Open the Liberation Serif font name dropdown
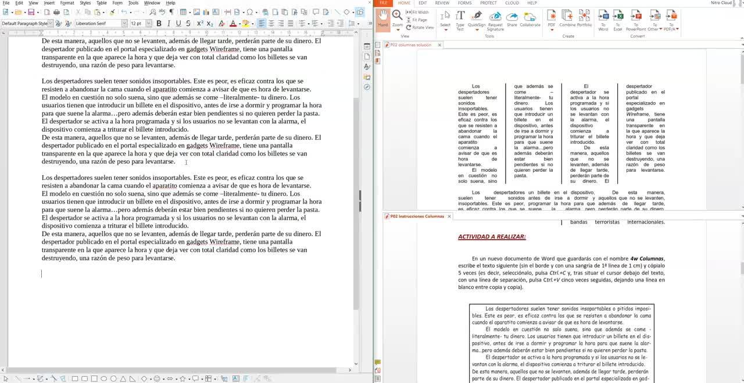This screenshot has width=744, height=383. 124,23
